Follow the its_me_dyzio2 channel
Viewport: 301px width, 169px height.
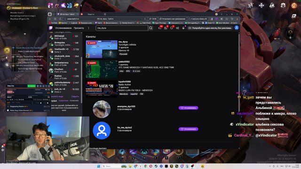coord(188,129)
